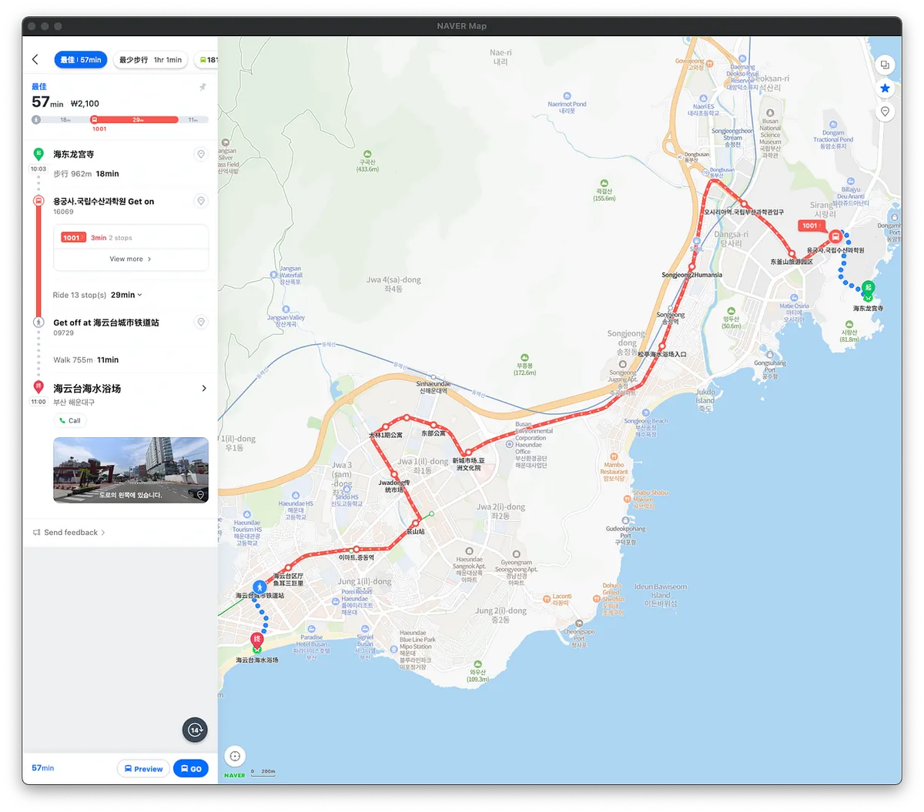The height and width of the screenshot is (812, 924).
Task: Go back using the left arrow
Action: [35, 59]
